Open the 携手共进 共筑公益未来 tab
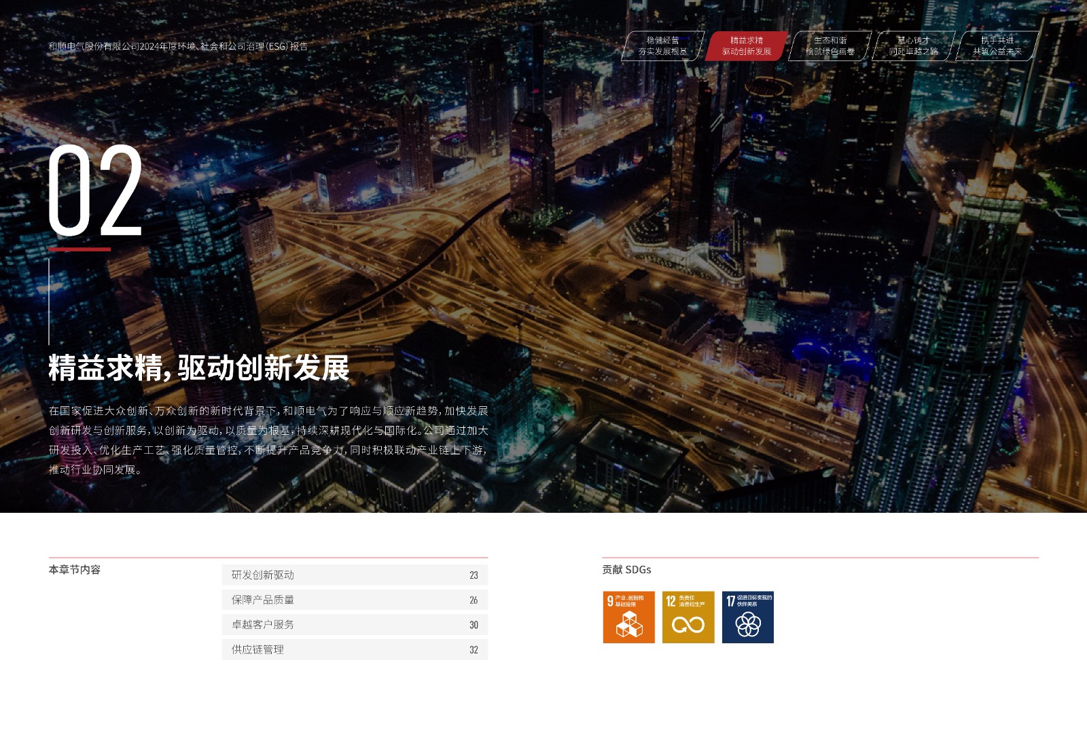The width and height of the screenshot is (1087, 737). click(997, 46)
